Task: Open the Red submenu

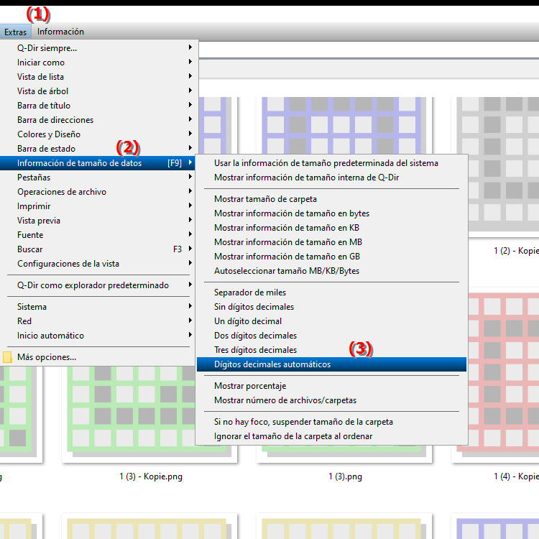Action: [98, 321]
